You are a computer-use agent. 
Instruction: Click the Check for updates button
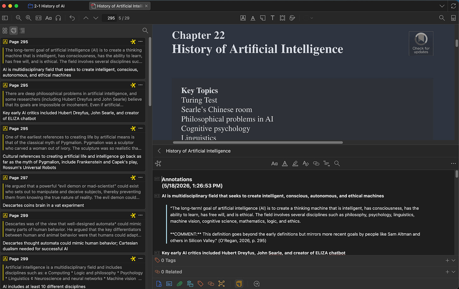click(421, 44)
